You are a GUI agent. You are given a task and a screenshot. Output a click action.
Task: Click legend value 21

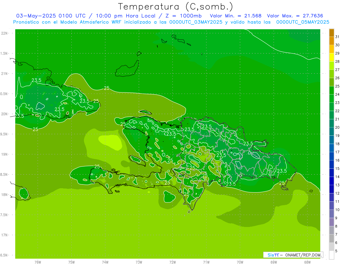click(x=338, y=119)
